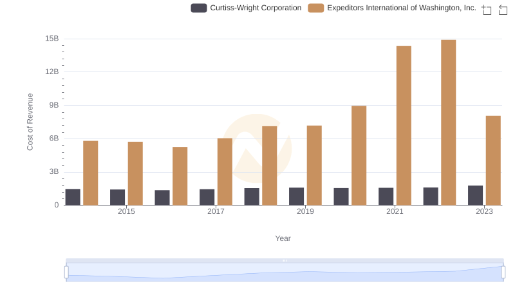Click the Expeditors bar for 2015

click(135, 173)
